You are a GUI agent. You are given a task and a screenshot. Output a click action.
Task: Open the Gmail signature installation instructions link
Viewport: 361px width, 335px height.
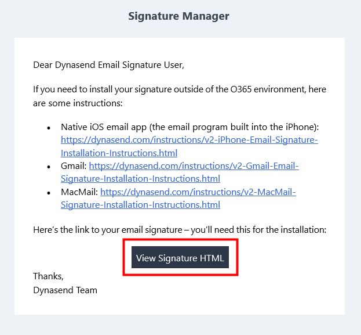(x=194, y=166)
